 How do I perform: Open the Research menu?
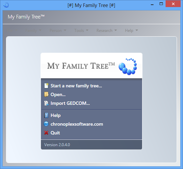[107, 31]
